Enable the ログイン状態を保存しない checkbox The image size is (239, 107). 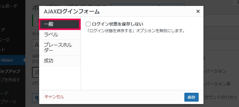click(x=88, y=24)
